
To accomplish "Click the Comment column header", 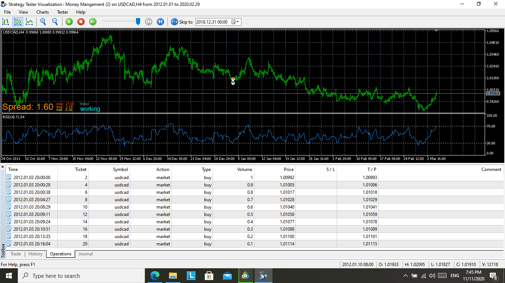I will (441, 170).
